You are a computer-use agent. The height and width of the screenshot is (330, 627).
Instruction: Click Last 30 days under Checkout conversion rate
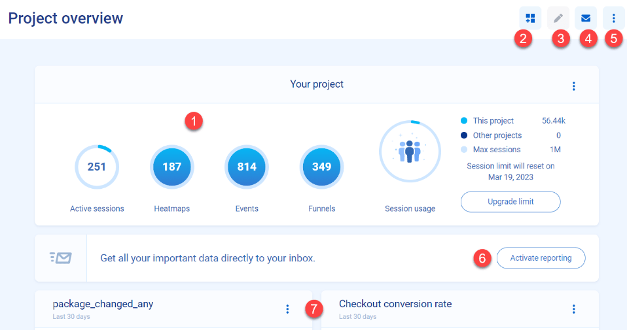(x=357, y=317)
